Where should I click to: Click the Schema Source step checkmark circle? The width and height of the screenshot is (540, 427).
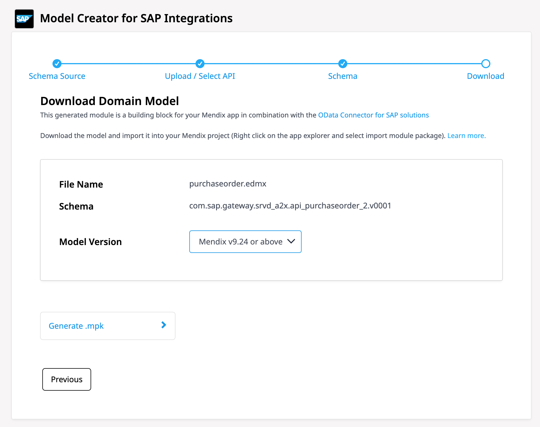click(57, 64)
